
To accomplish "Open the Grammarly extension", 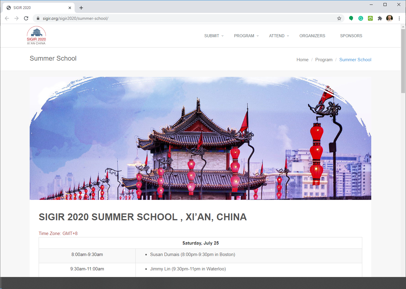I will coord(360,18).
